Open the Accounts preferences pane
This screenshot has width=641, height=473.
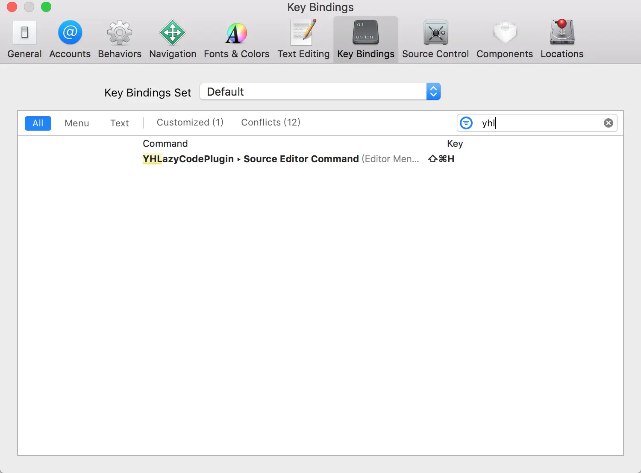coord(70,39)
